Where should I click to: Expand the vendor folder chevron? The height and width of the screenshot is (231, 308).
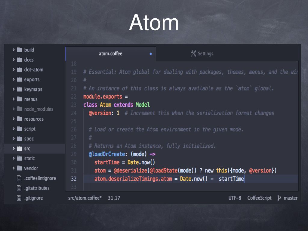[x=14, y=168]
